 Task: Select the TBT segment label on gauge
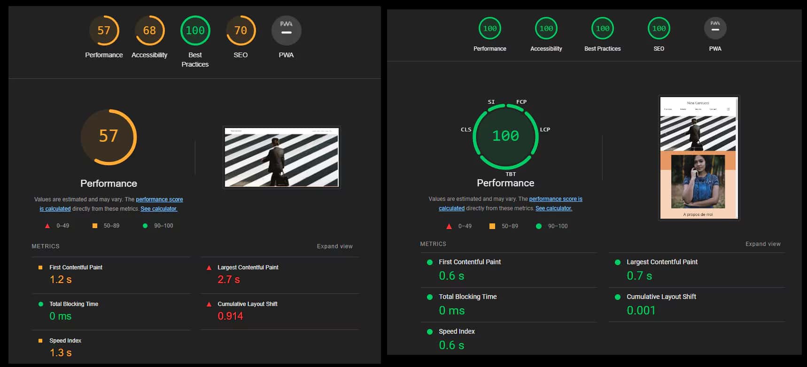click(x=511, y=174)
